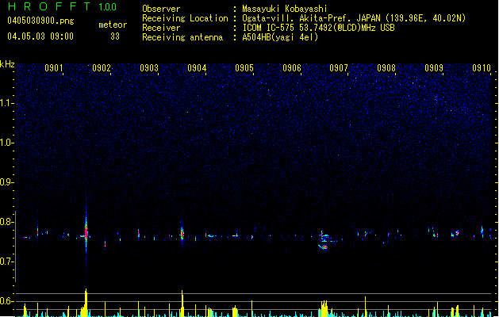Click the Ogata-vill. Akita-Pref. JAPAN location text
Screen dimensions: 499x317
(354, 18)
